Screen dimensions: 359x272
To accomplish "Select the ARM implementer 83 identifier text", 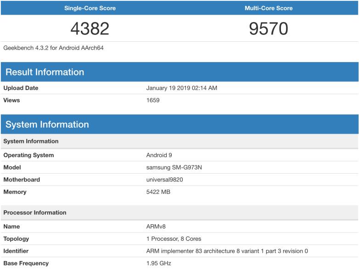I will pyautogui.click(x=227, y=251).
